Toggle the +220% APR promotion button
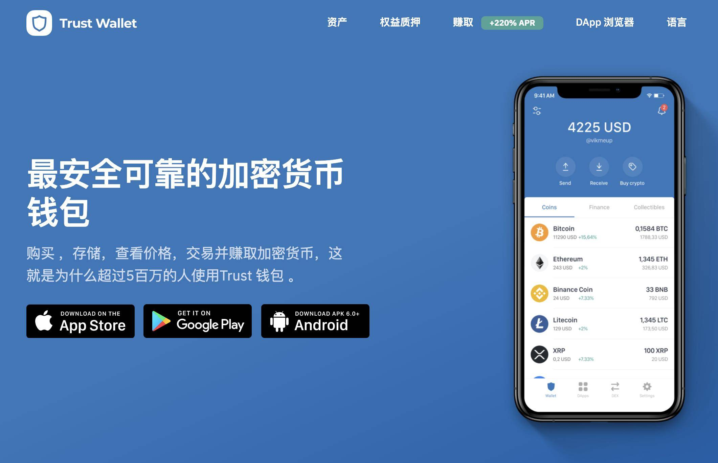 point(515,22)
